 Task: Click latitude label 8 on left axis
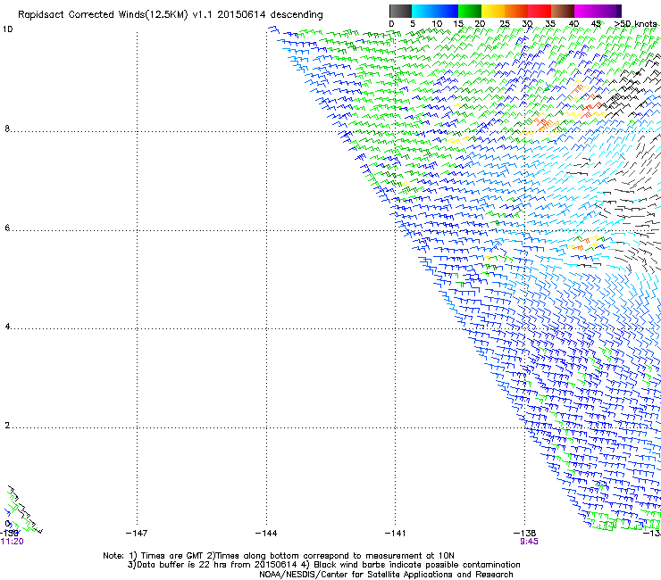tap(7, 128)
